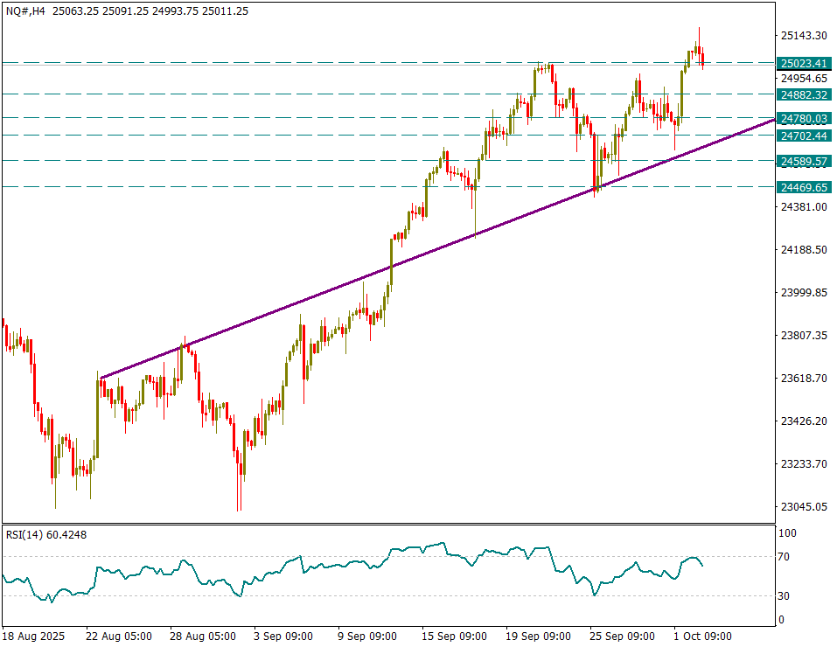The height and width of the screenshot is (647, 837).
Task: Select the purple ascending trendline
Action: pos(350,286)
